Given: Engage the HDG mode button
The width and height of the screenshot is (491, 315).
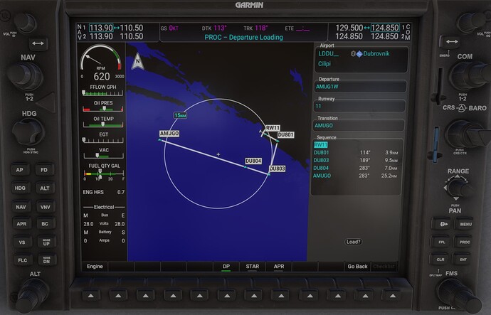Looking at the screenshot, I should (x=20, y=188).
